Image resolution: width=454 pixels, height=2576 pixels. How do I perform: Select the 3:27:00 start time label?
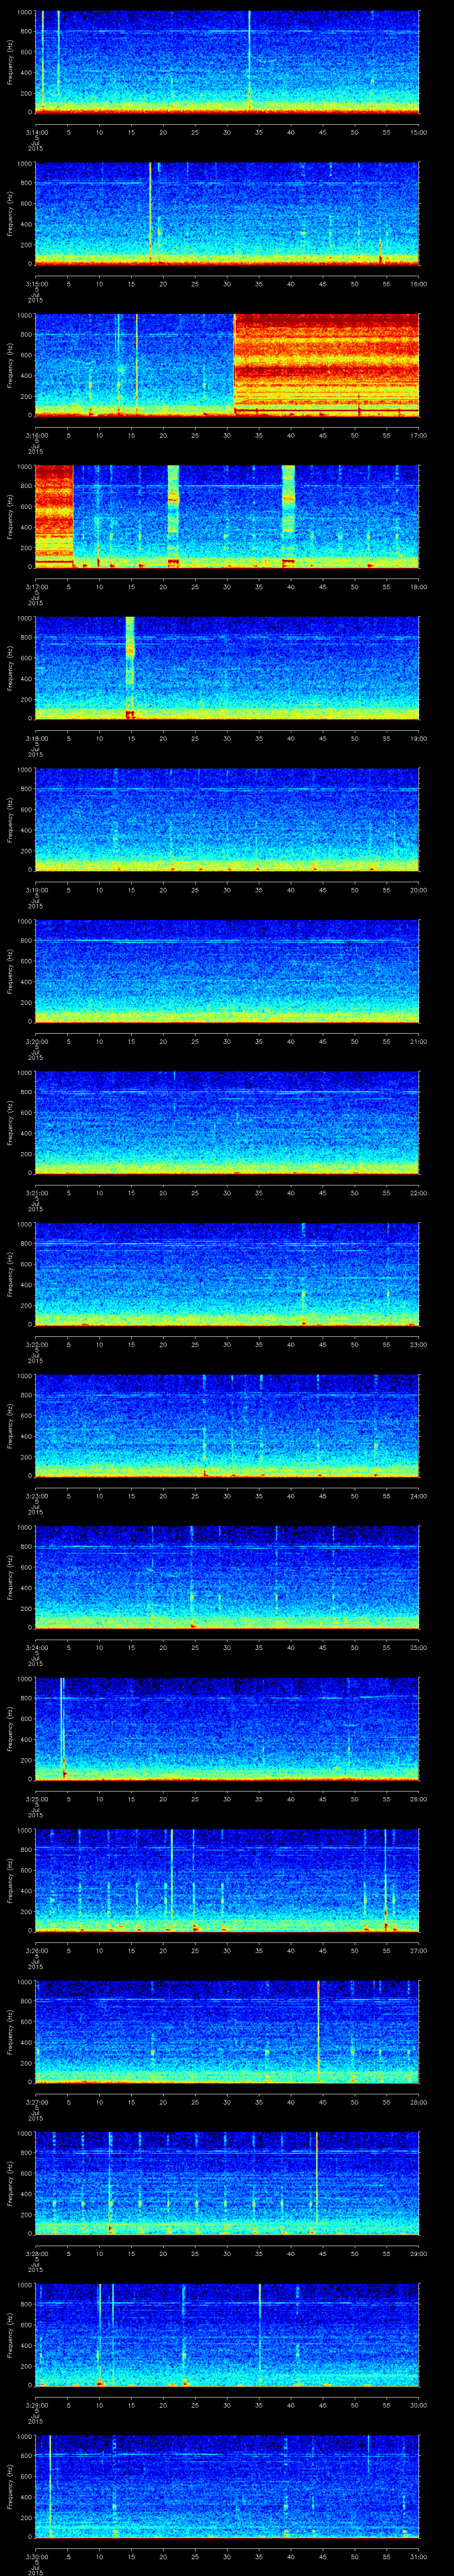coord(36,2101)
